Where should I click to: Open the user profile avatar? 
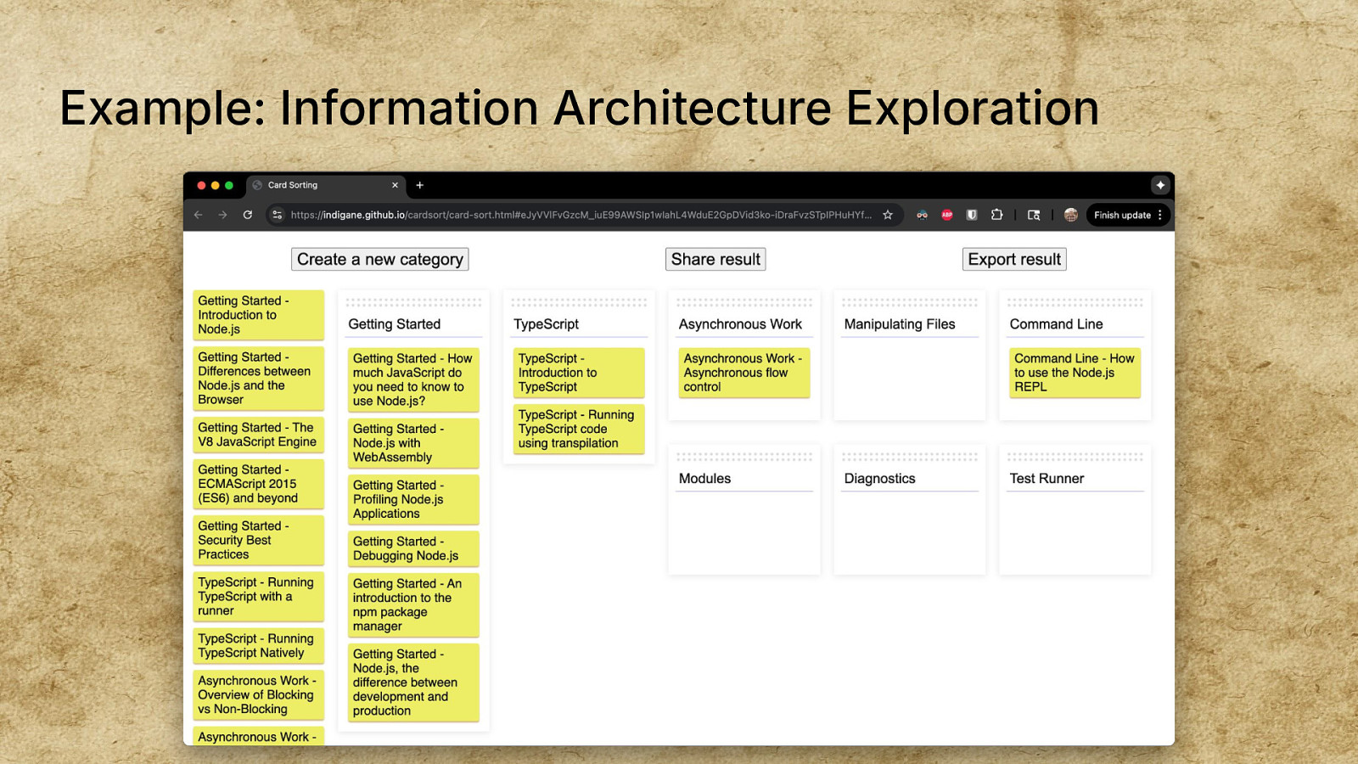1071,215
